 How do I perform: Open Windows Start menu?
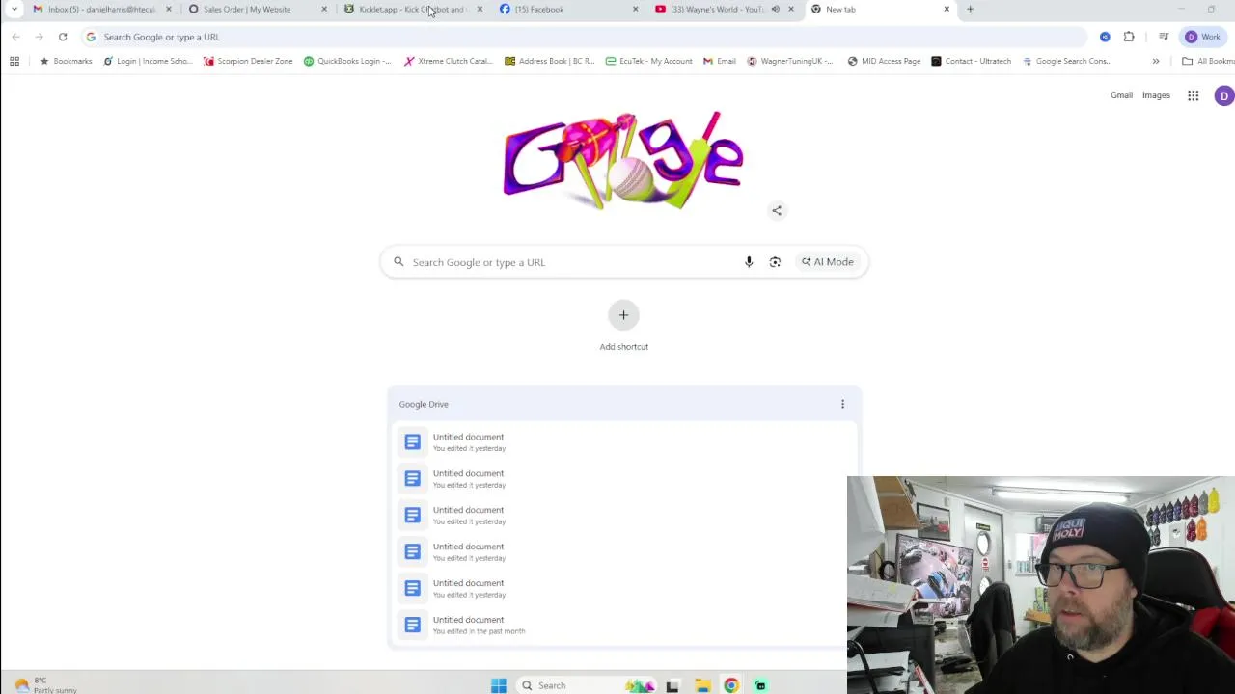click(x=499, y=685)
